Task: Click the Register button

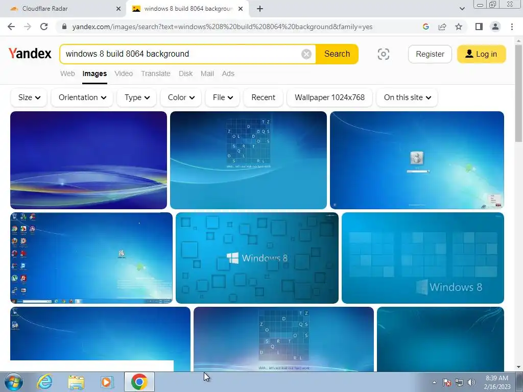Action: (x=430, y=54)
